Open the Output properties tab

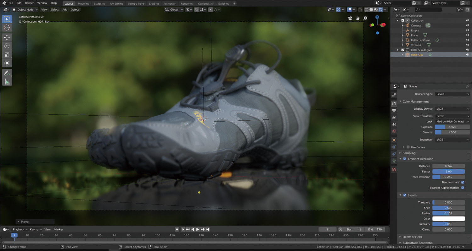[x=394, y=111]
